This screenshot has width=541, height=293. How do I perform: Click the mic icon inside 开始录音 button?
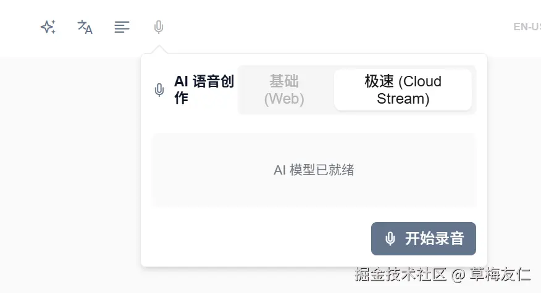(390, 239)
